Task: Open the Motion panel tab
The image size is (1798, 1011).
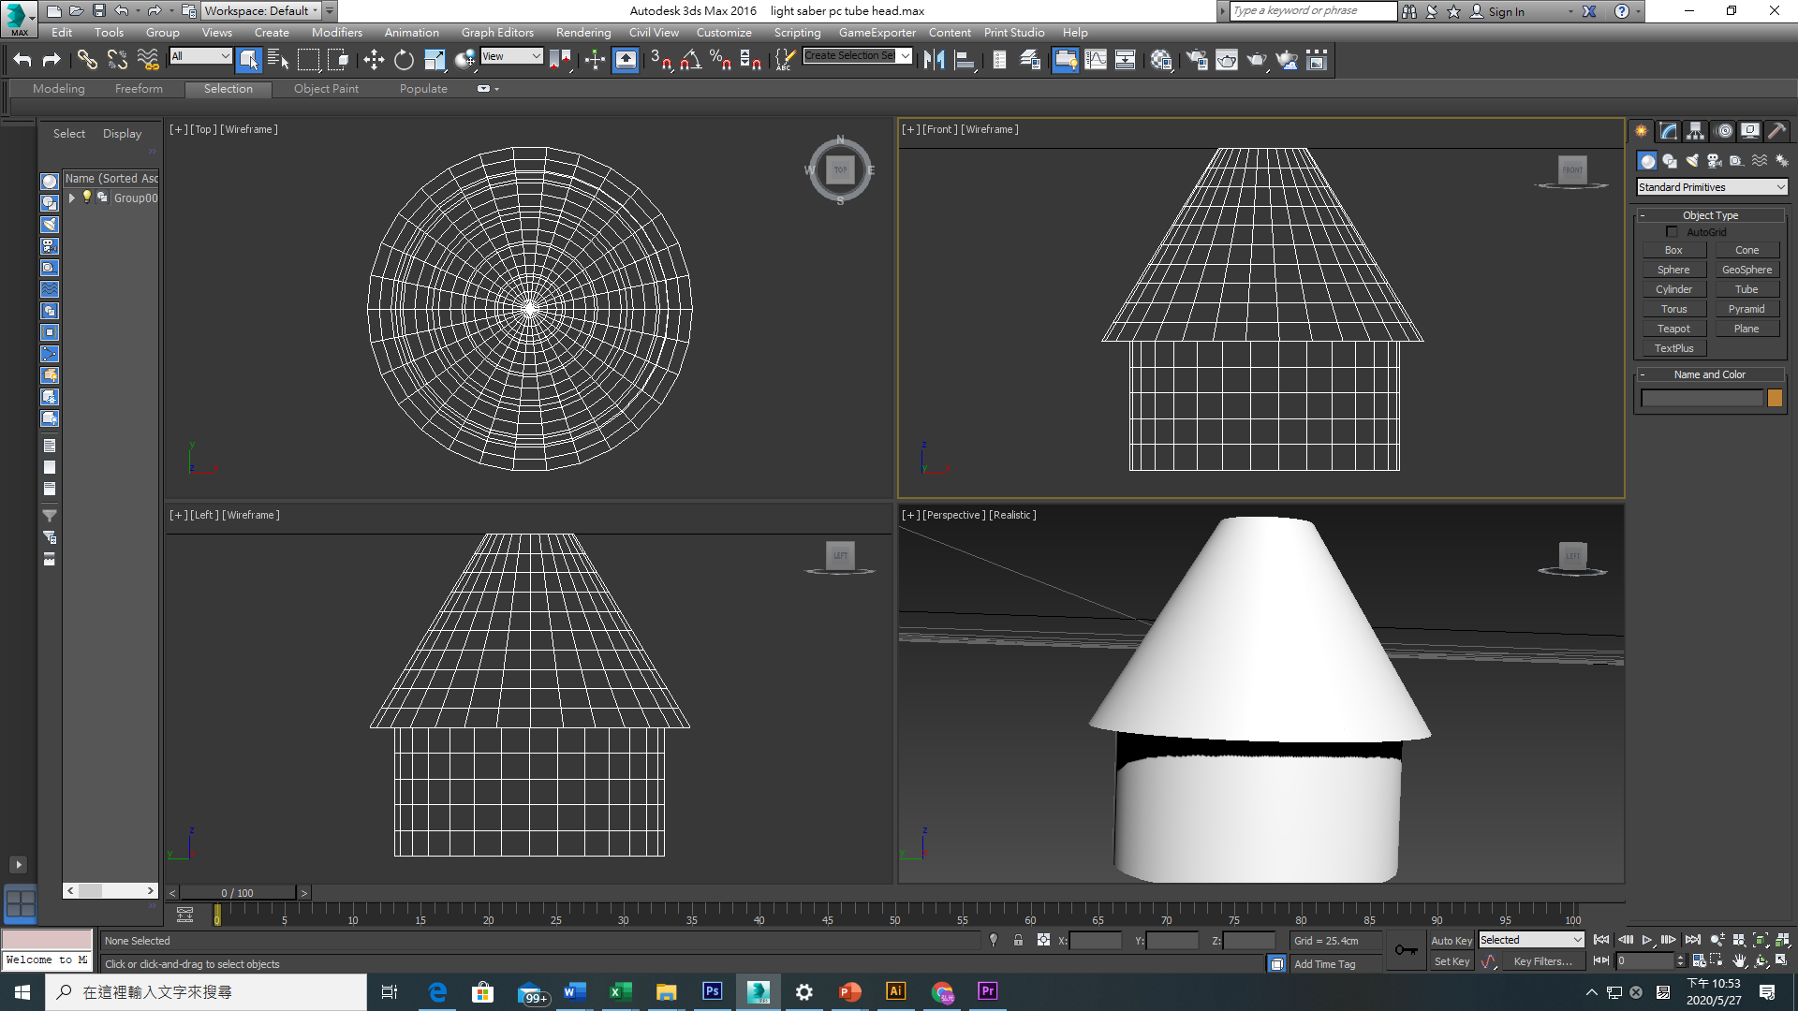Action: tap(1724, 131)
